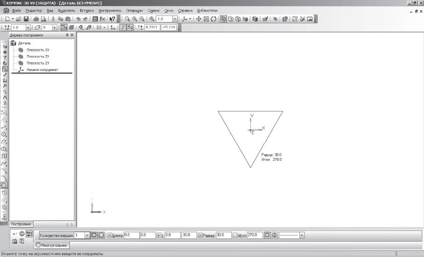Select Плоскость ZX in the tree
This screenshot has width=424, height=257.
[x=38, y=57]
